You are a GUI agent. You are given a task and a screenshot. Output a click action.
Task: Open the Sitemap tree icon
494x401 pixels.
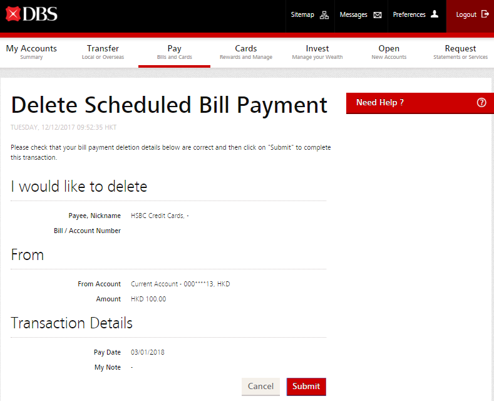(x=324, y=15)
